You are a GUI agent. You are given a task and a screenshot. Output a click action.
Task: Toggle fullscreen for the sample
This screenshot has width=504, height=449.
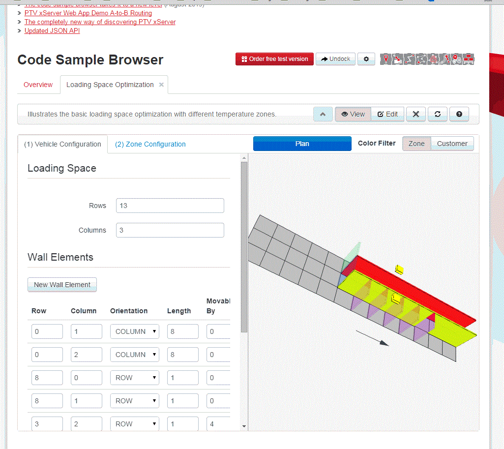pos(416,114)
